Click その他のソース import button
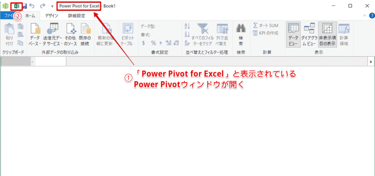The width and height of the screenshot is (375, 176). (70, 35)
